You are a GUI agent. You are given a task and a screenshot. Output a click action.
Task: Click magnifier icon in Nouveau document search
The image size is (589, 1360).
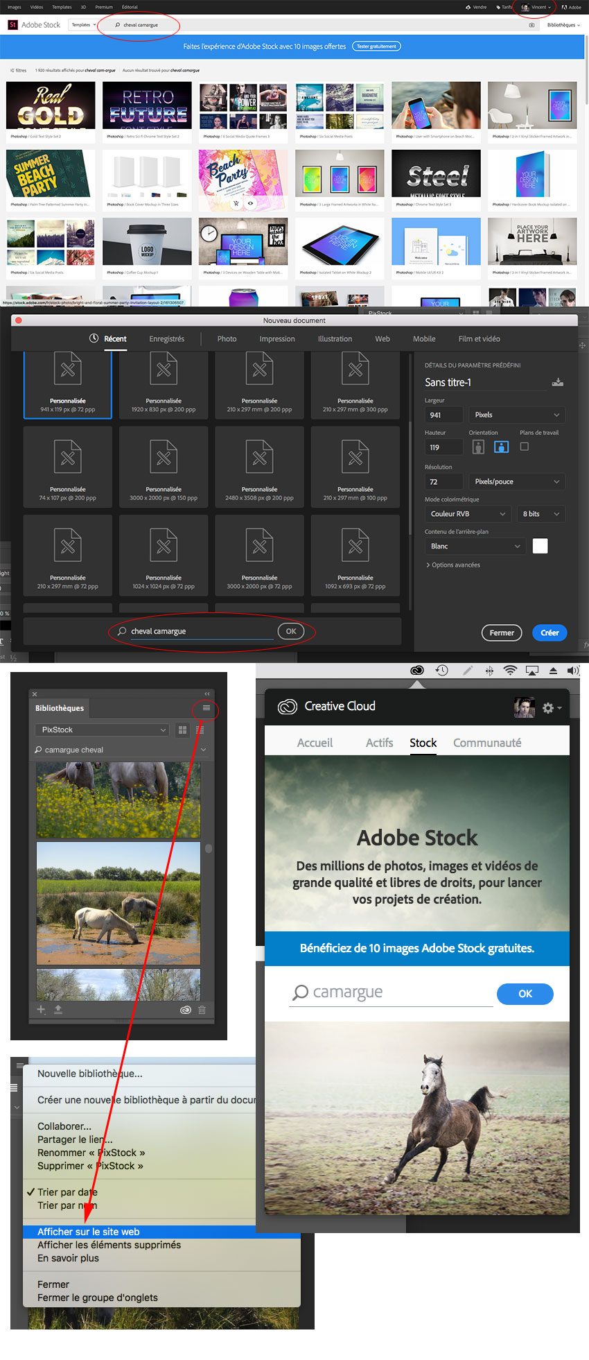(x=122, y=631)
